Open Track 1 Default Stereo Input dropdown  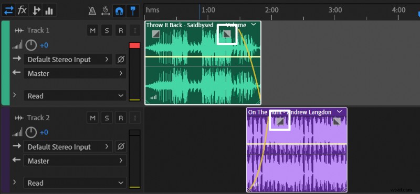[x=68, y=59]
